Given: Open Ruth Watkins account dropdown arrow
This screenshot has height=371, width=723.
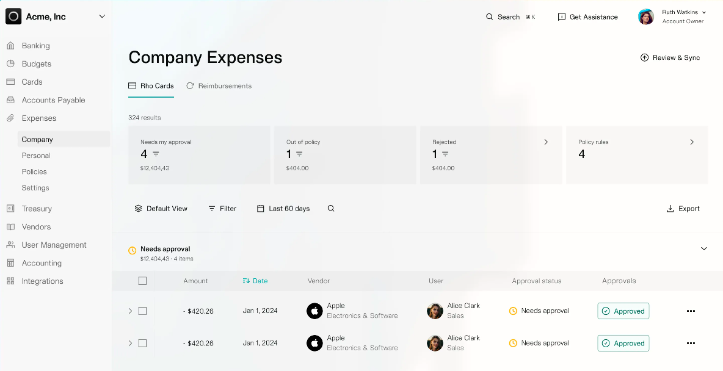Looking at the screenshot, I should tap(703, 12).
